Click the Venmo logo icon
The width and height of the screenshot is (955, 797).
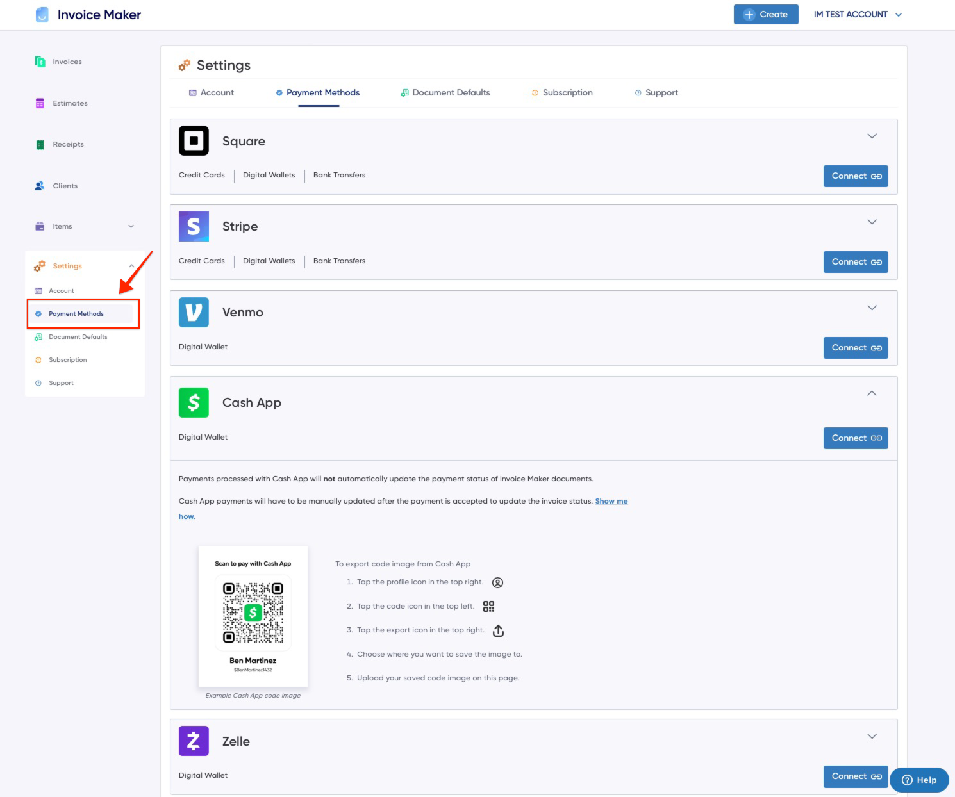coord(194,312)
